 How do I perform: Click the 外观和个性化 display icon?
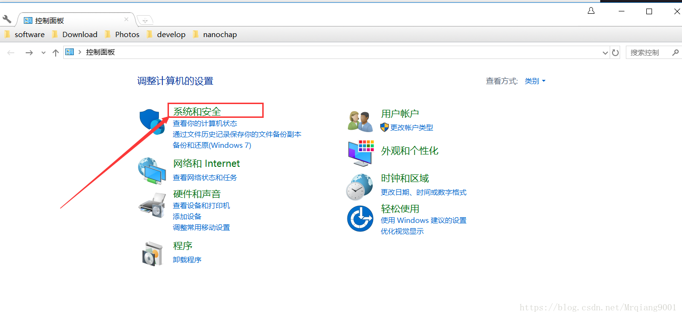click(360, 153)
